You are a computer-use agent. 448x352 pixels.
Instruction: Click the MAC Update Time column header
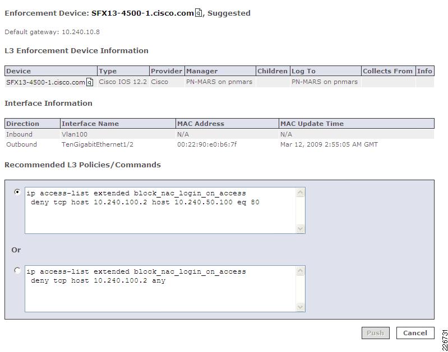[356, 124]
